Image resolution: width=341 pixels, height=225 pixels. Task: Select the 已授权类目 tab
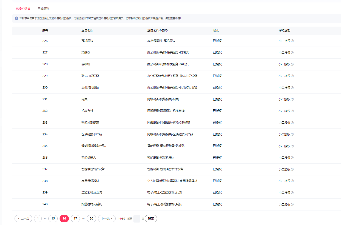23,8
